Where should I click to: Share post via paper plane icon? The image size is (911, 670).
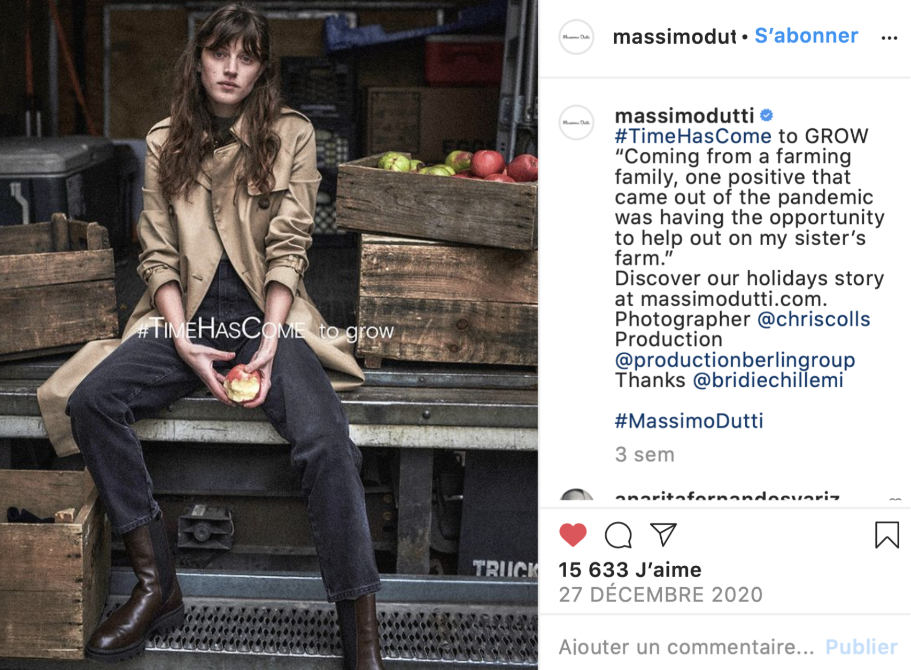tap(663, 534)
